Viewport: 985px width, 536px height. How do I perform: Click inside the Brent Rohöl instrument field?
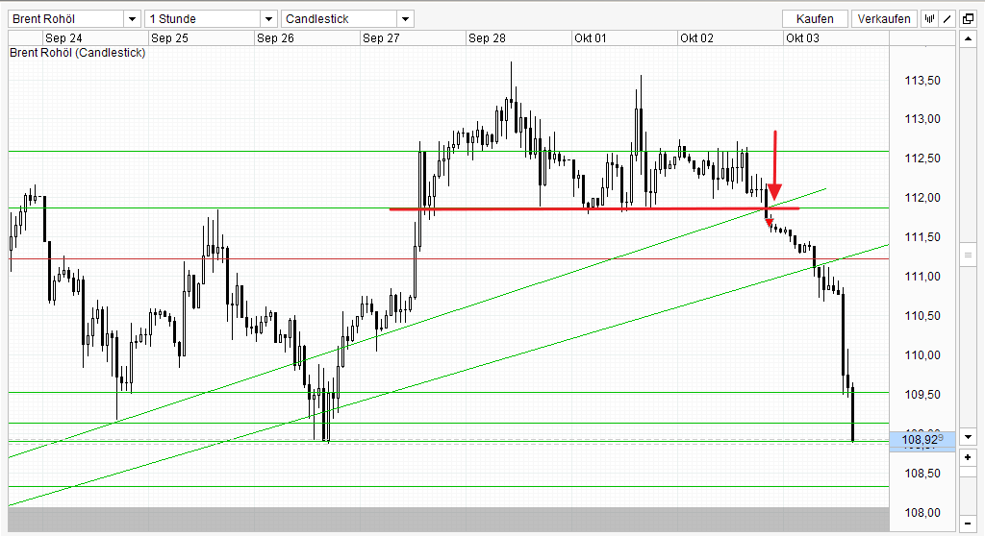pyautogui.click(x=66, y=19)
